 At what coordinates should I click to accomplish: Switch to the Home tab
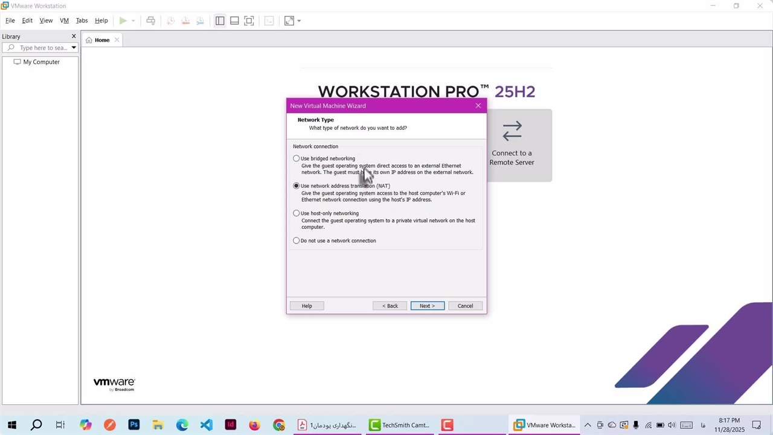point(101,40)
